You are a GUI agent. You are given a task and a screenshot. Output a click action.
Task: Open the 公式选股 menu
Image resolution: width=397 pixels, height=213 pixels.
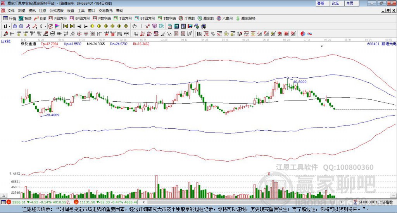[57, 10]
